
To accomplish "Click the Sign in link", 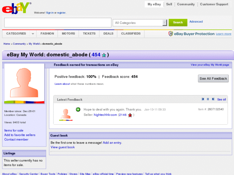I will [x=50, y=13].
